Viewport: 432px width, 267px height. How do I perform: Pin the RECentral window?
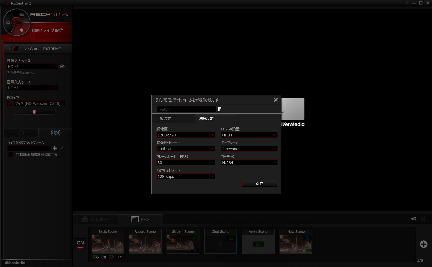pos(407,3)
